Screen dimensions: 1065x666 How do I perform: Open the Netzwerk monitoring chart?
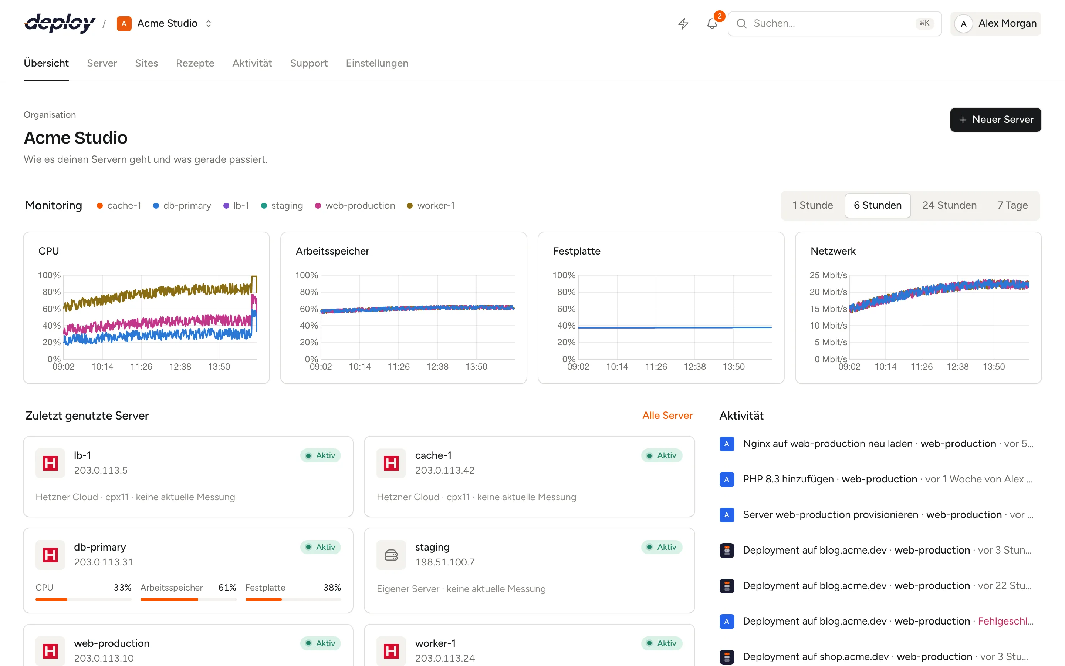(918, 308)
